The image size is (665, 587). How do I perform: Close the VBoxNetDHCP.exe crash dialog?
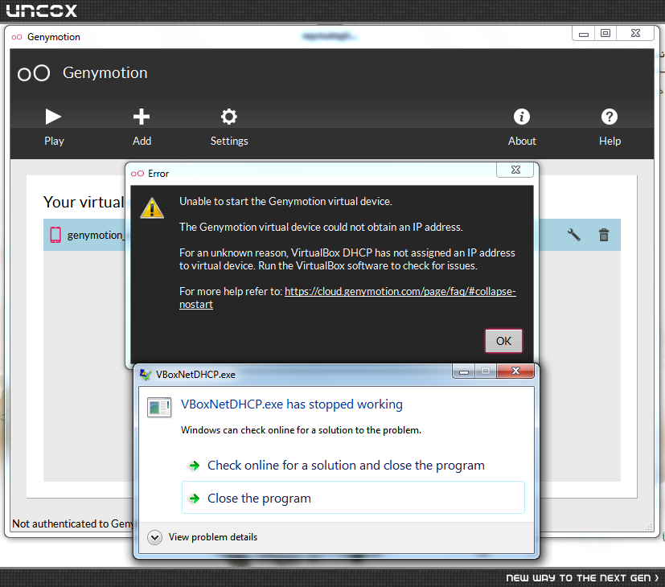pos(515,371)
